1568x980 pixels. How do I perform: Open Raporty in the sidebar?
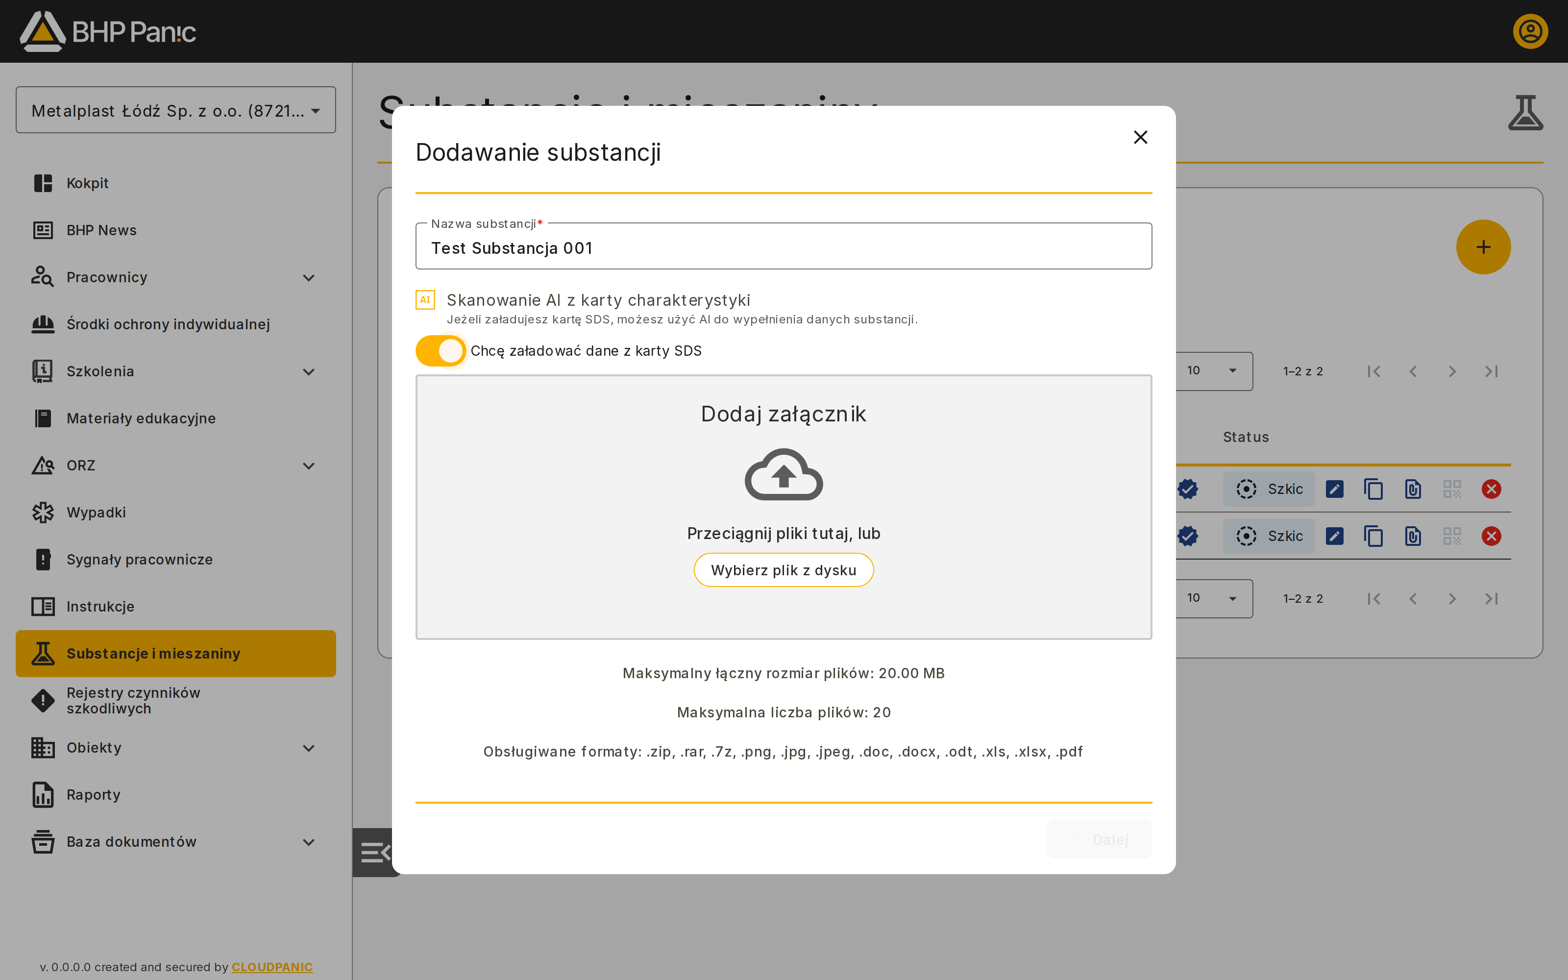point(175,795)
